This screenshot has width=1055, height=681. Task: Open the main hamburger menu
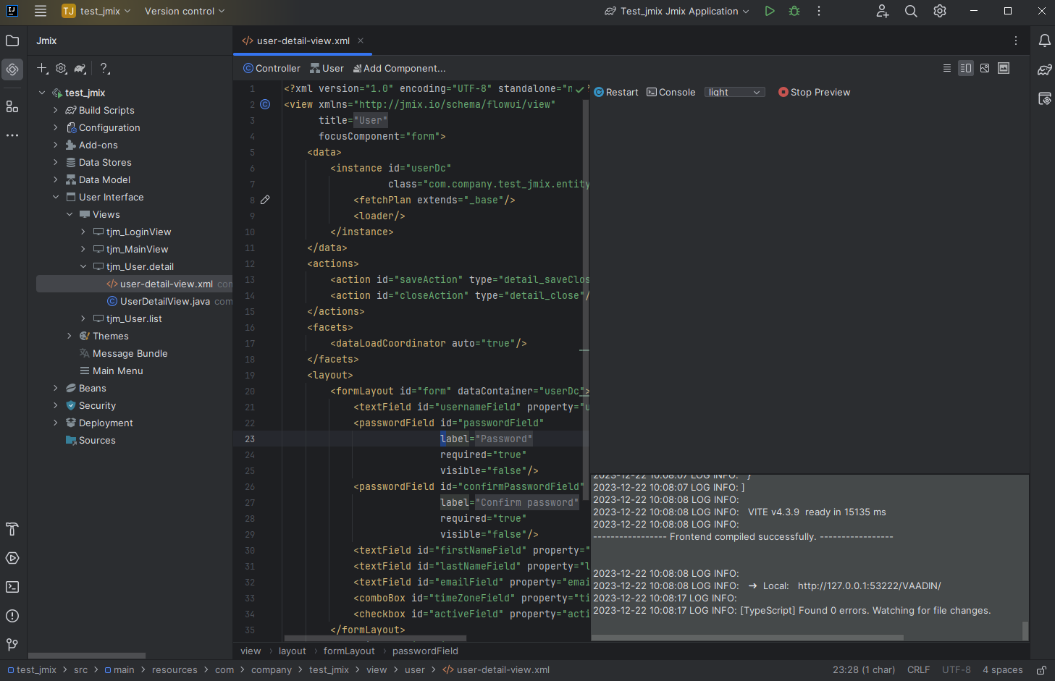(41, 11)
